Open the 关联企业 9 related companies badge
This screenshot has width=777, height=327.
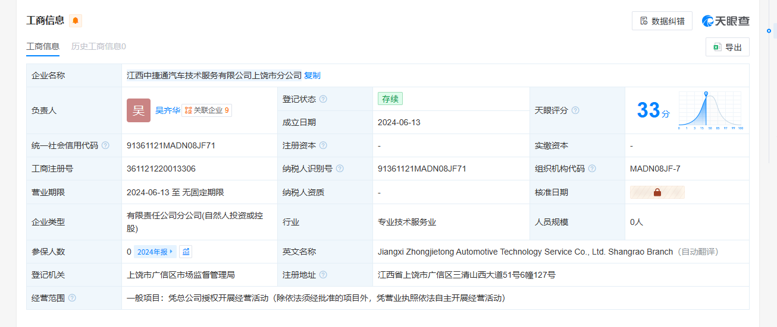tap(206, 110)
